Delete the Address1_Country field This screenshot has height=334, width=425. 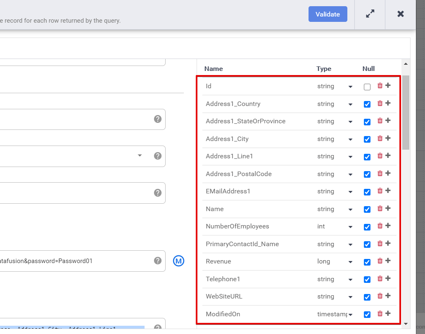[380, 103]
